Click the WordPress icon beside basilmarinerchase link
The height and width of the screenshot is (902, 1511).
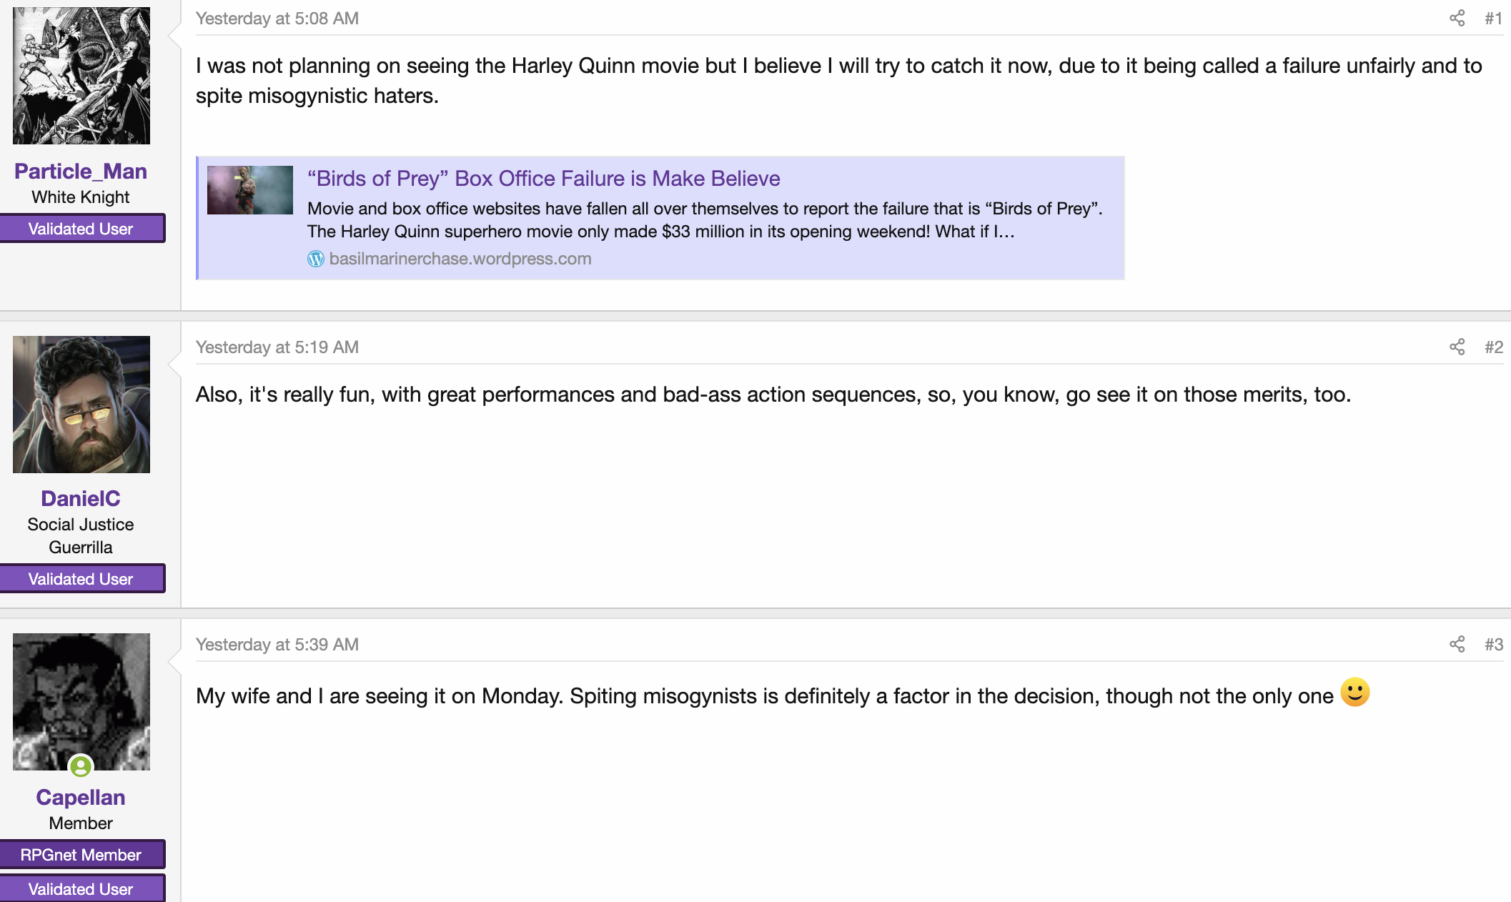(x=316, y=259)
